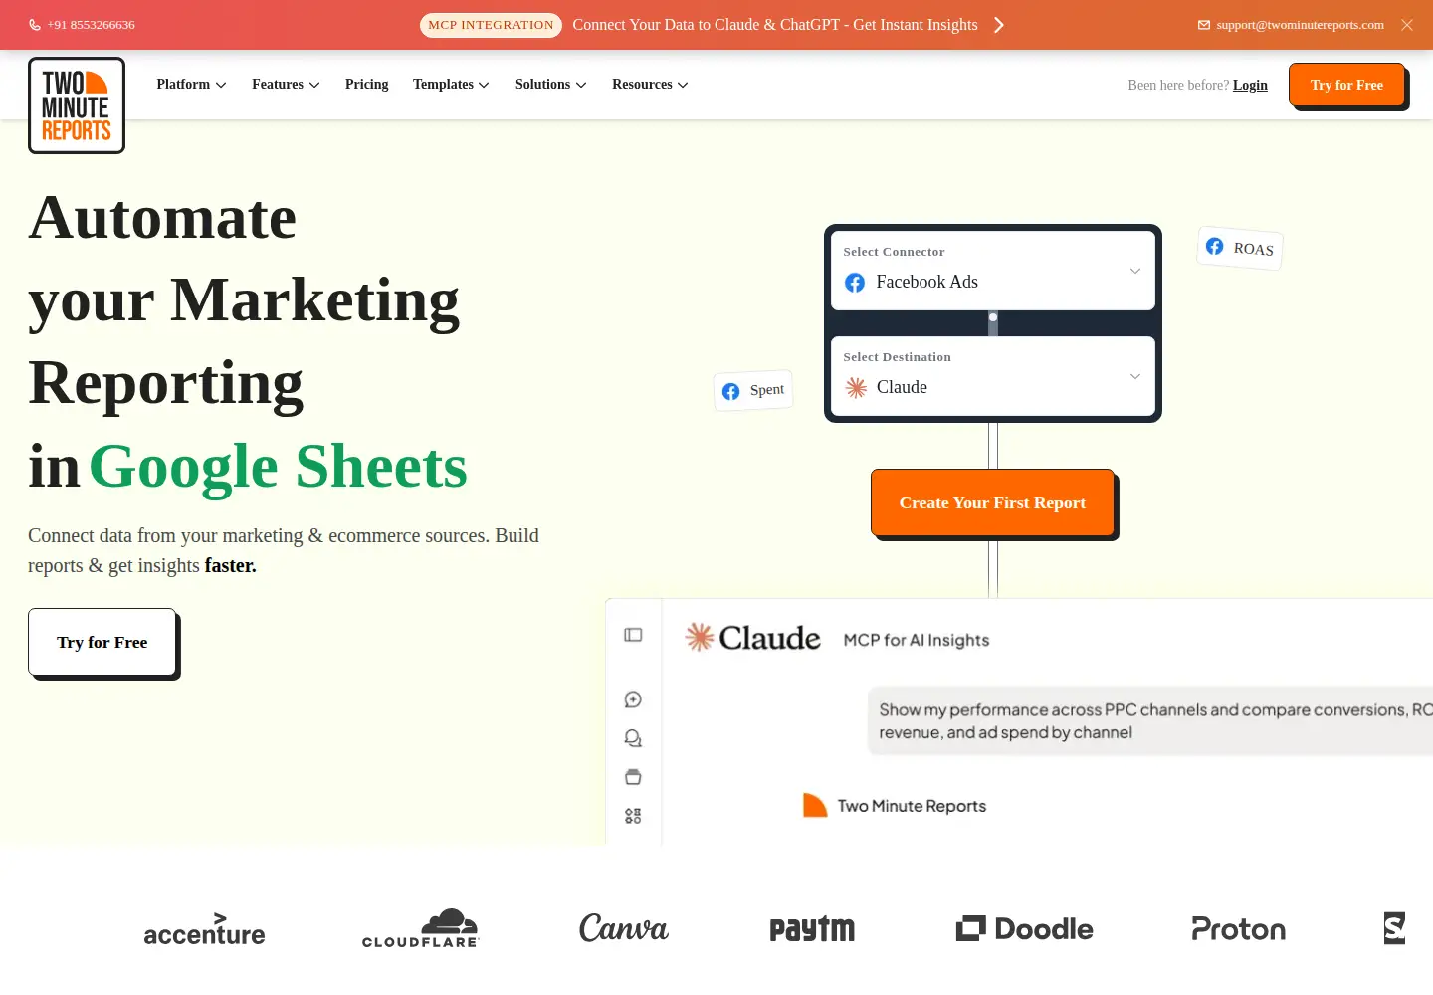Click the artifacts grid icon in Claude sidebar
The image size is (1433, 995).
(633, 816)
